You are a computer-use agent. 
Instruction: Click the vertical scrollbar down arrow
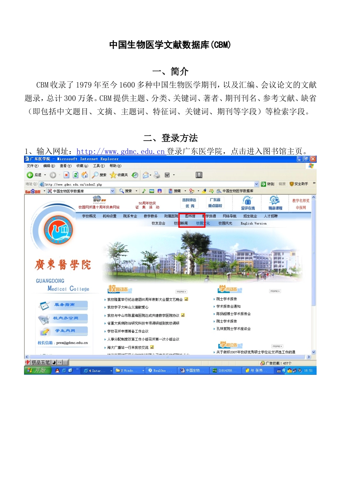[314, 352]
